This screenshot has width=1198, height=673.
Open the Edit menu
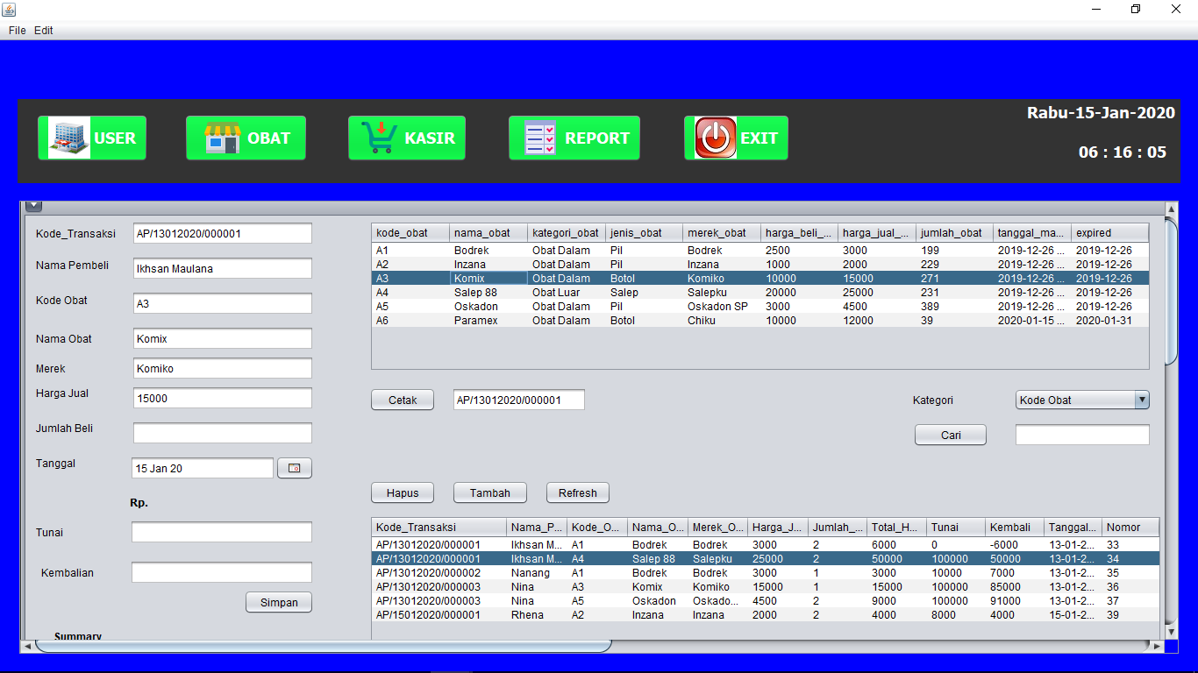pos(42,30)
